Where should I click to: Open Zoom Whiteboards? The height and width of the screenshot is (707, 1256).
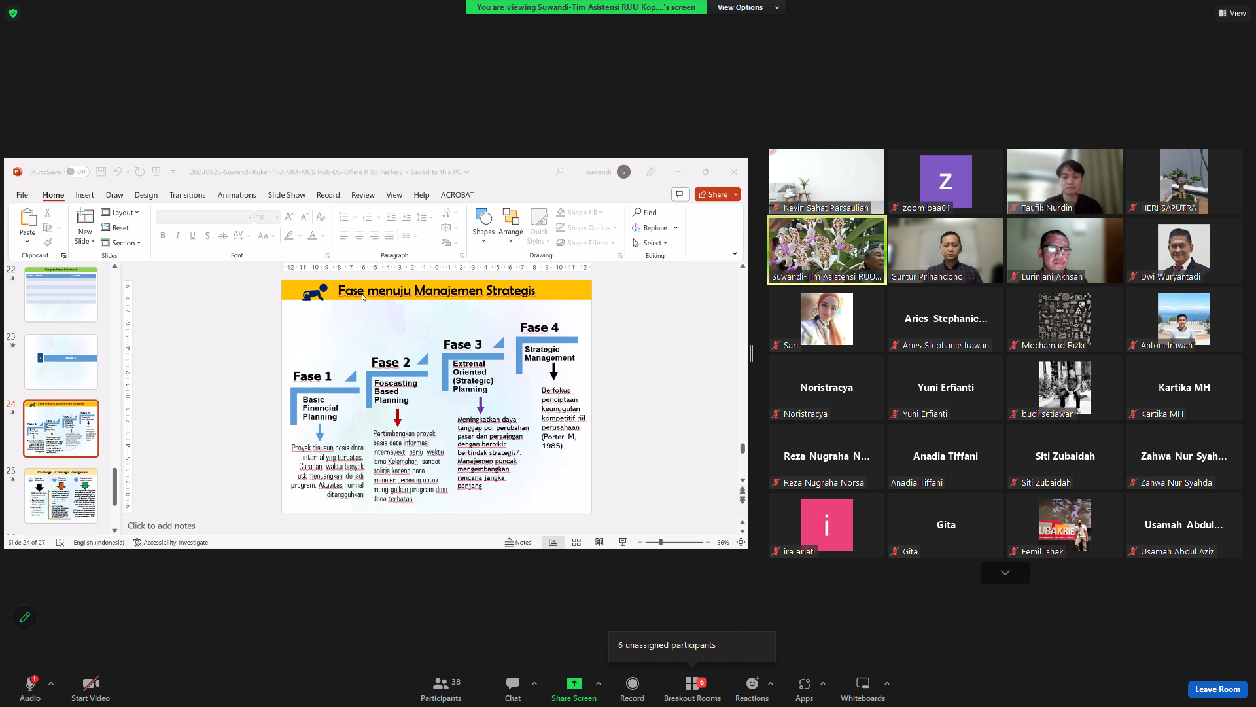(863, 689)
